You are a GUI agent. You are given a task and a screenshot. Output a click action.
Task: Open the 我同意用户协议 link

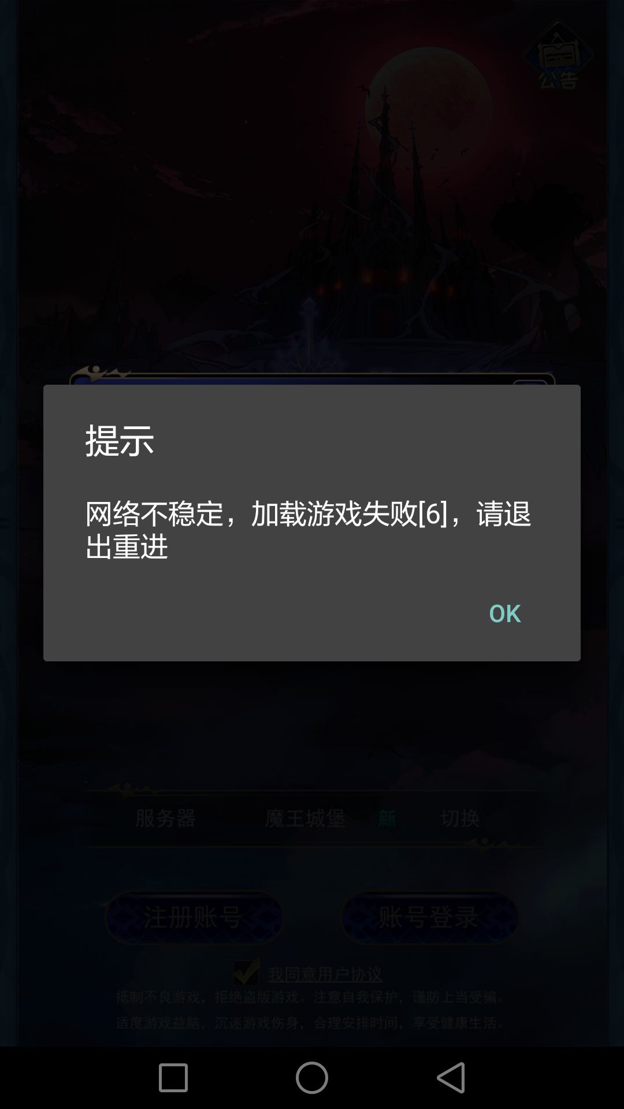coord(325,974)
